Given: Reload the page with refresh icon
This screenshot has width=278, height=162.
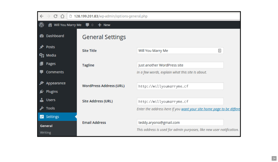Looking at the screenshot, I should pyautogui.click(x=55, y=16).
